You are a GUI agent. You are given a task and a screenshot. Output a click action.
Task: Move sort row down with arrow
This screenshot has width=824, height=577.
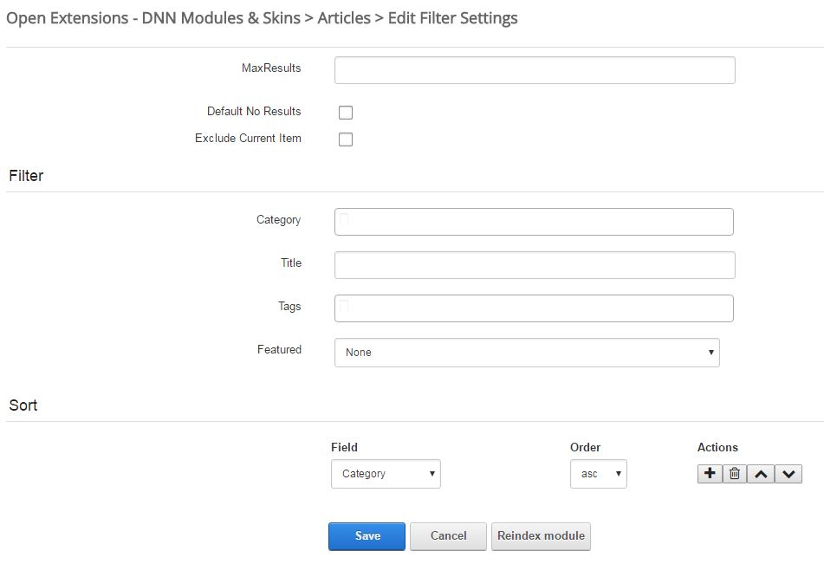click(x=788, y=474)
